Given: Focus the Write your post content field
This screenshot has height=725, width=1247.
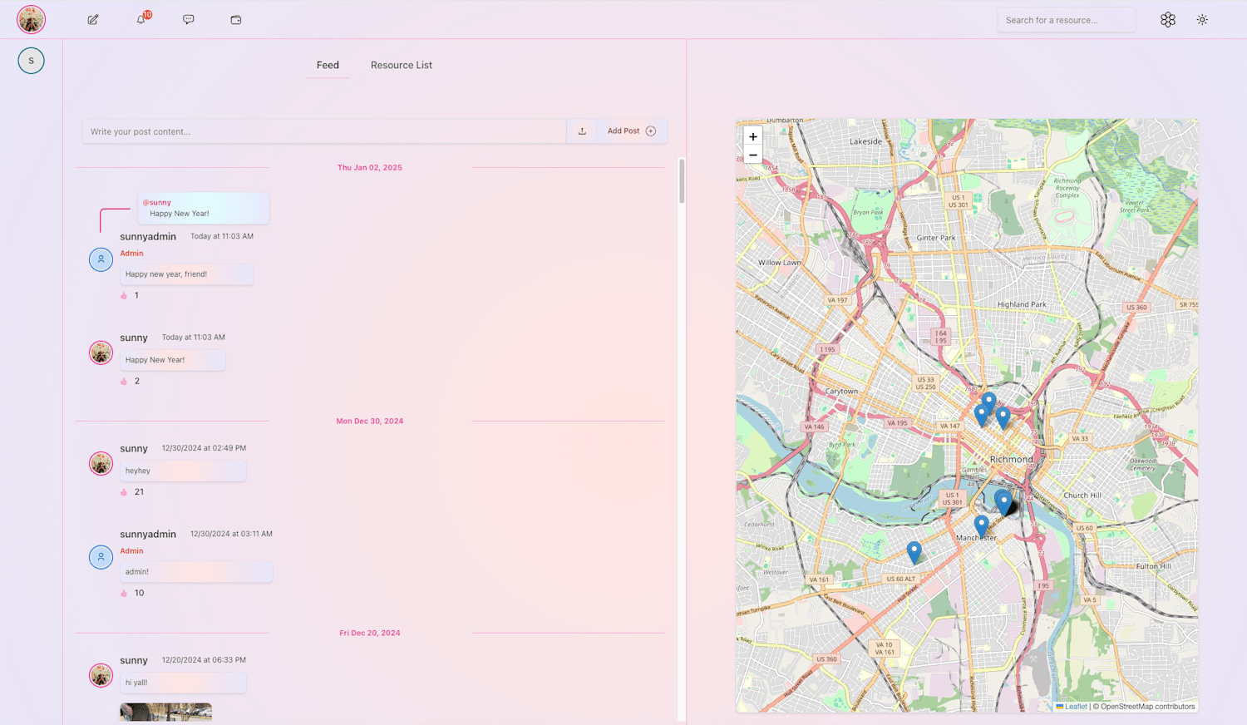Looking at the screenshot, I should click(x=324, y=131).
